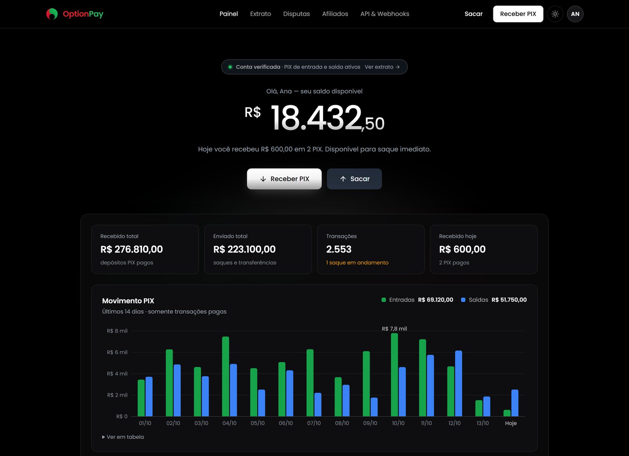The image size is (629, 456).
Task: Click the green Entradas legend swatch
Action: coord(384,300)
